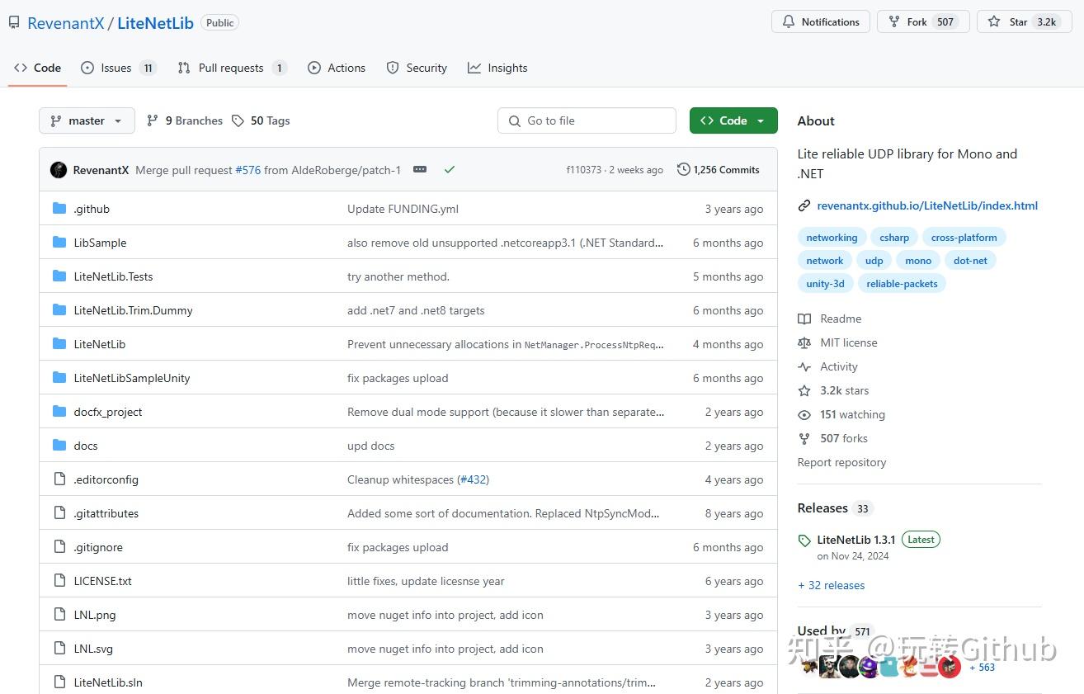Image resolution: width=1084 pixels, height=694 pixels.
Task: Click the LICENSE.txt file icon
Action: pos(59,581)
